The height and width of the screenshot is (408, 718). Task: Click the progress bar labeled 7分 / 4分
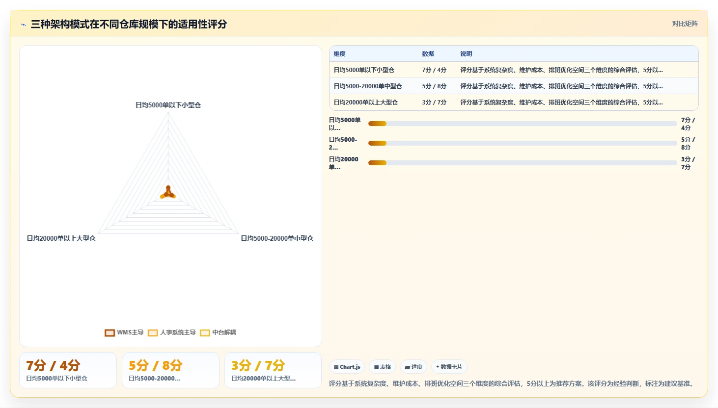[523, 124]
